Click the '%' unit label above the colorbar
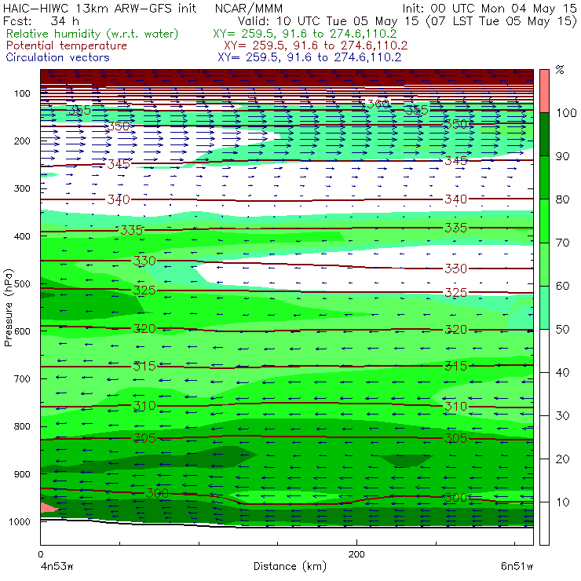The image size is (581, 581). coord(560,70)
